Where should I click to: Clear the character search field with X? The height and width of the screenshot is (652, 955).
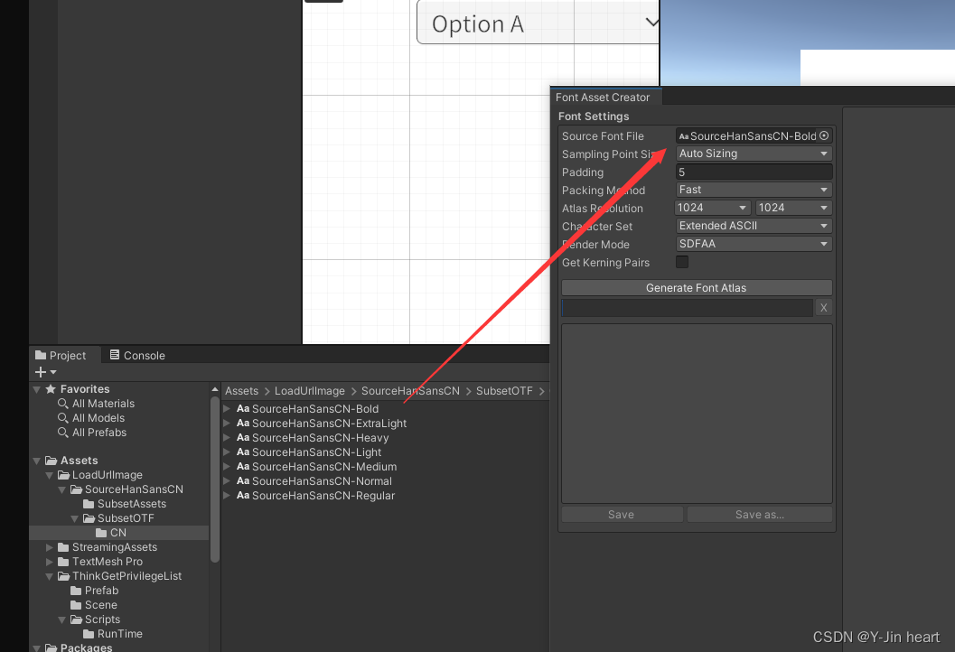coord(823,307)
